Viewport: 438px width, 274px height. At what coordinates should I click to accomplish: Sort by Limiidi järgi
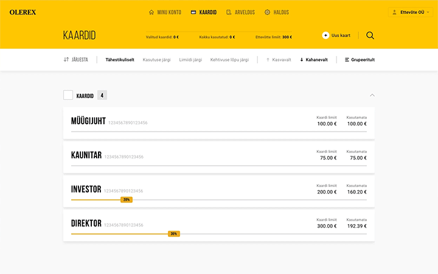[190, 60]
